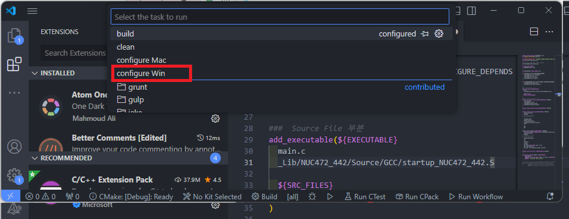The image size is (569, 219).
Task: Select a kit via No Kit Selected
Action: tap(212, 197)
